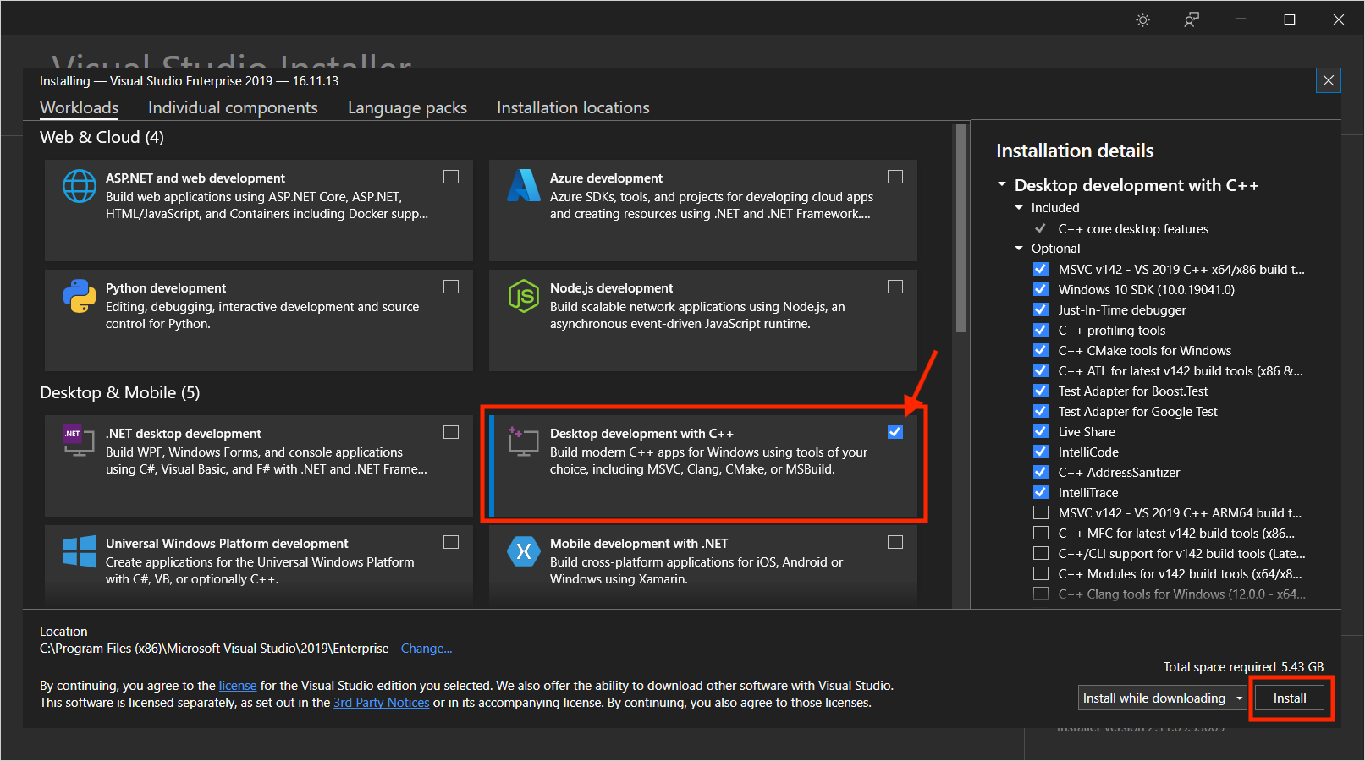
Task: Open the 3rd Party Notices link
Action: coord(382,703)
